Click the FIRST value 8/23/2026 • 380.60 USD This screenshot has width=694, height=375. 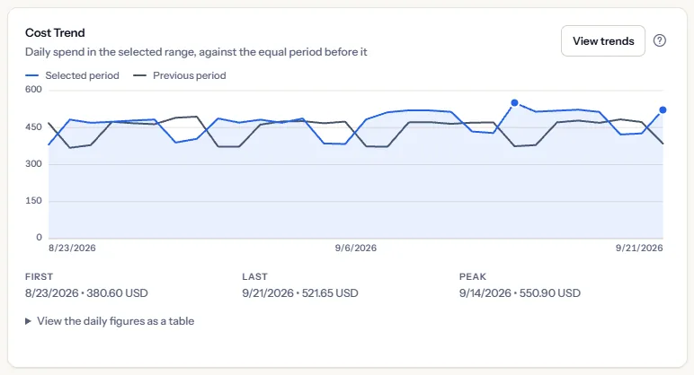pos(86,292)
